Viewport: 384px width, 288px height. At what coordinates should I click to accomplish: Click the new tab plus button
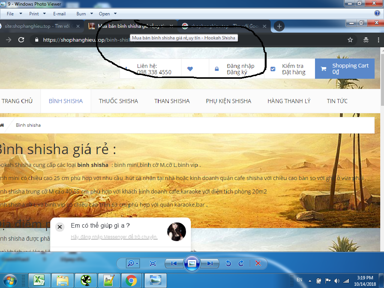279,26
